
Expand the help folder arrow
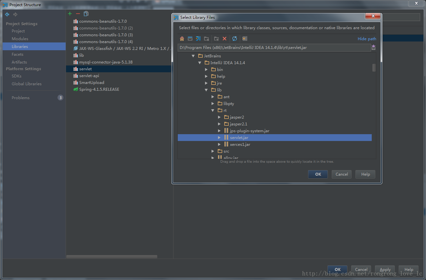point(206,76)
